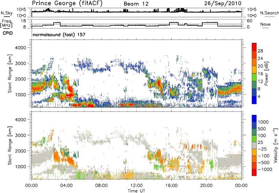Click the date '26/Sep/2010'
This screenshot has height=193, width=279.
tap(223, 3)
